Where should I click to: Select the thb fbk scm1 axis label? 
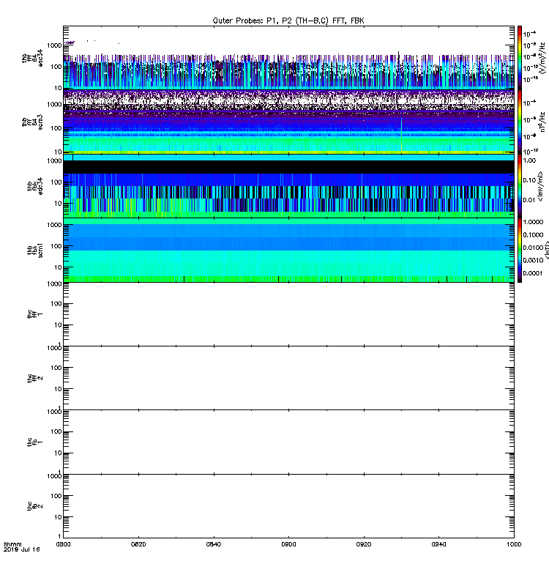34,250
